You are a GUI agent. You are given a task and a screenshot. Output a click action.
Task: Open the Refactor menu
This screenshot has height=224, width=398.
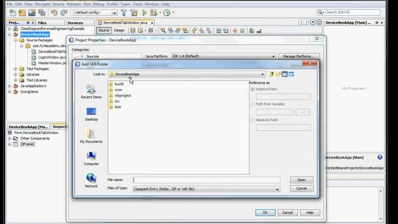click(x=74, y=4)
